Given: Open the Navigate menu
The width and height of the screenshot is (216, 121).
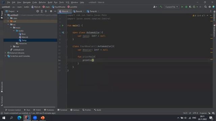Looking at the screenshot, I should (x=27, y=2).
